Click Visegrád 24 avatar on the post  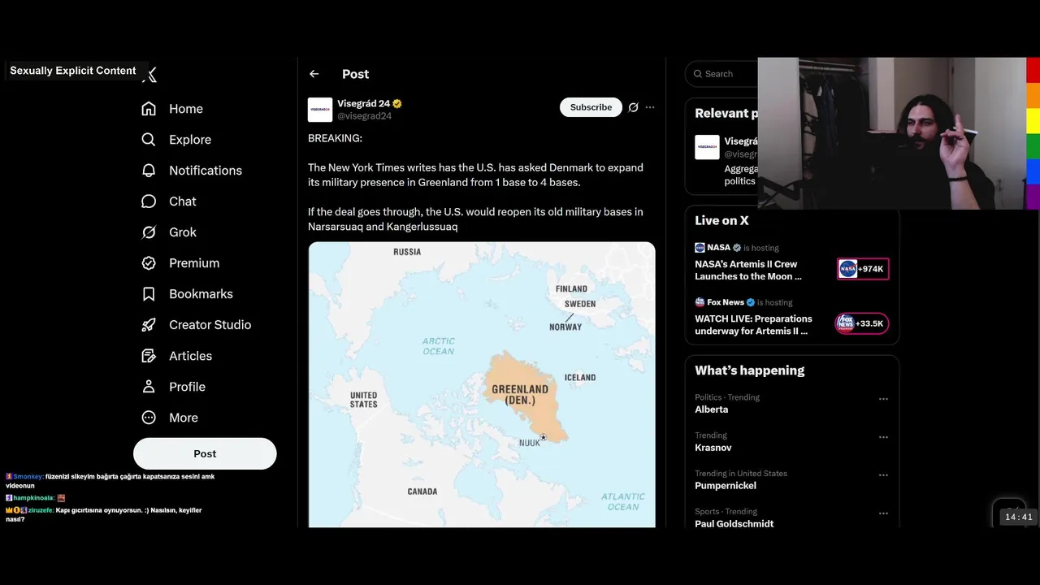tap(320, 110)
